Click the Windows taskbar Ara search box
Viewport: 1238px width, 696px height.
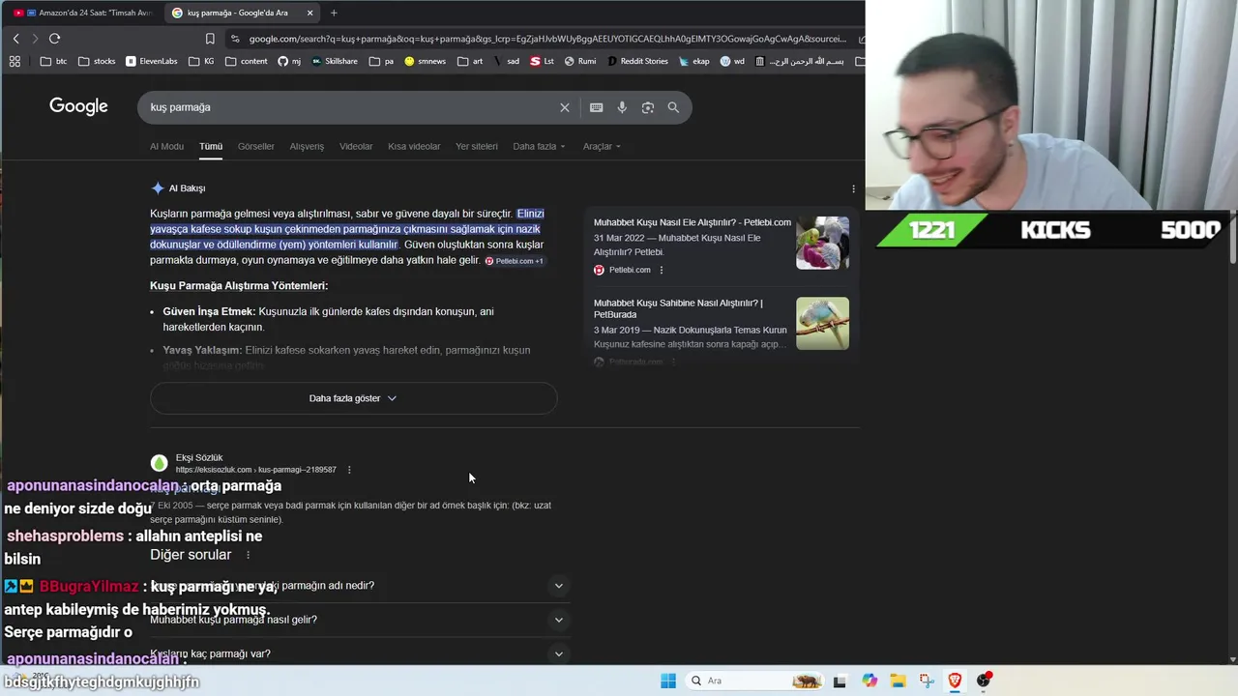click(x=754, y=681)
